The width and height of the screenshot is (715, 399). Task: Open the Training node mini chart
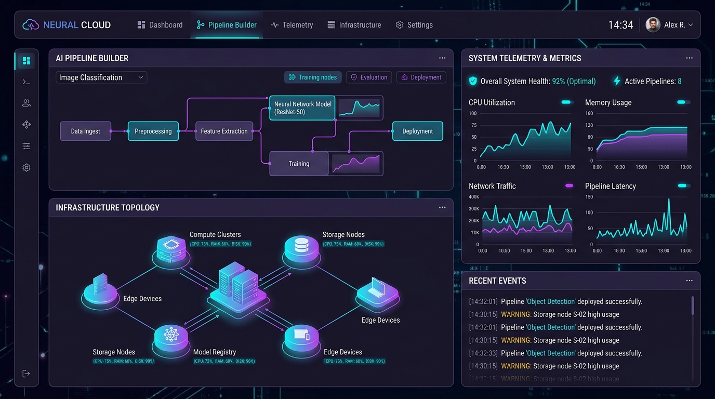[x=356, y=164]
